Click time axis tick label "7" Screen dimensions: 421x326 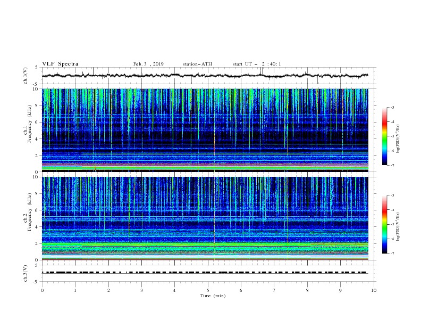[x=274, y=290]
